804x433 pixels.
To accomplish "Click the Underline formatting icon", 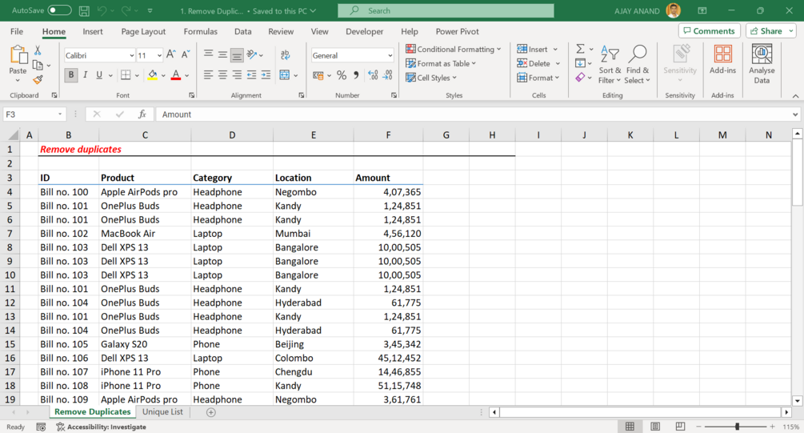I will [x=99, y=75].
